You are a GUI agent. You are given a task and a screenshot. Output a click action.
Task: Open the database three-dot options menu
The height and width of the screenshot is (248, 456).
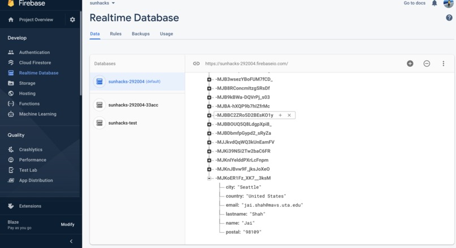point(443,63)
